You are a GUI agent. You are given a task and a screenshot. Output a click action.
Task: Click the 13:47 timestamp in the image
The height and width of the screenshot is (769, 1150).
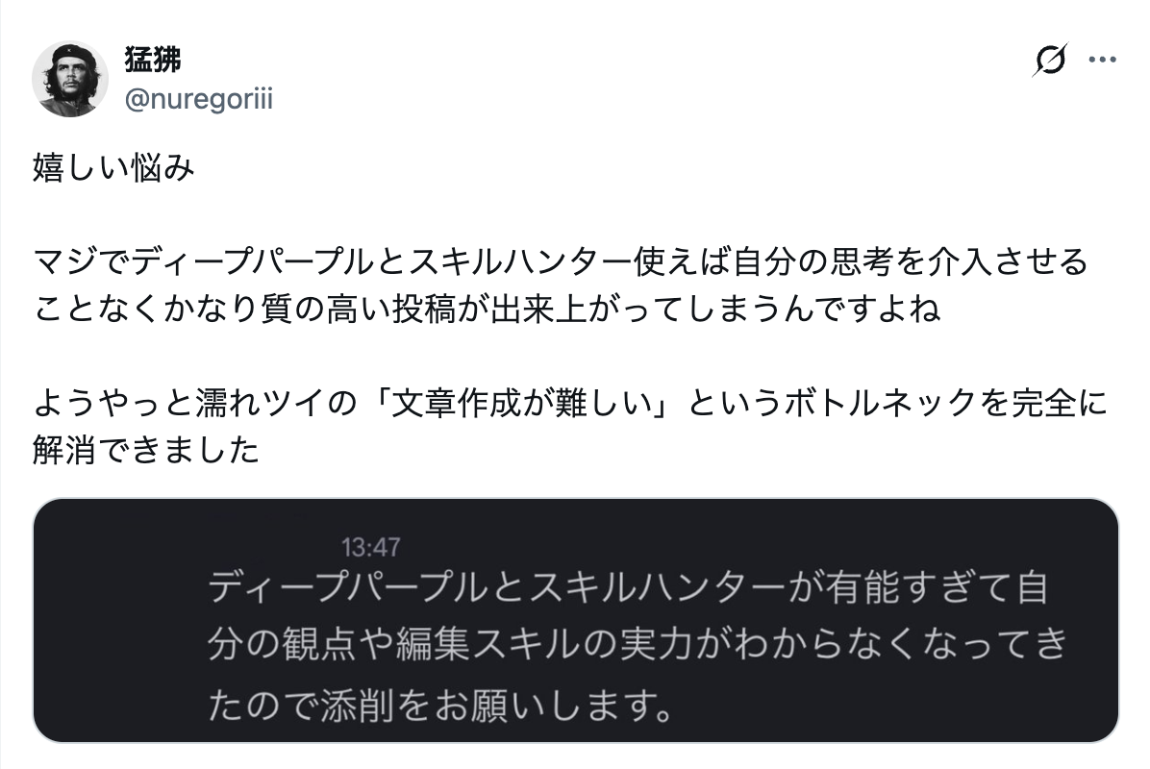point(370,548)
